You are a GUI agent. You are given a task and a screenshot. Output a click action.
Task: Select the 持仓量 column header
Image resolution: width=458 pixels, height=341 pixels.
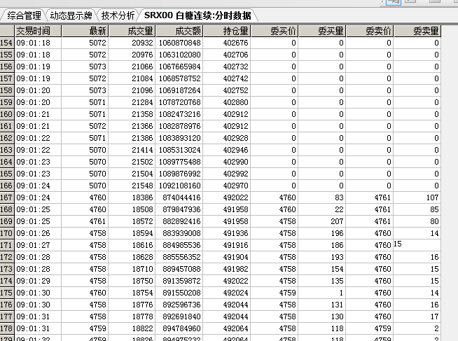tap(227, 31)
